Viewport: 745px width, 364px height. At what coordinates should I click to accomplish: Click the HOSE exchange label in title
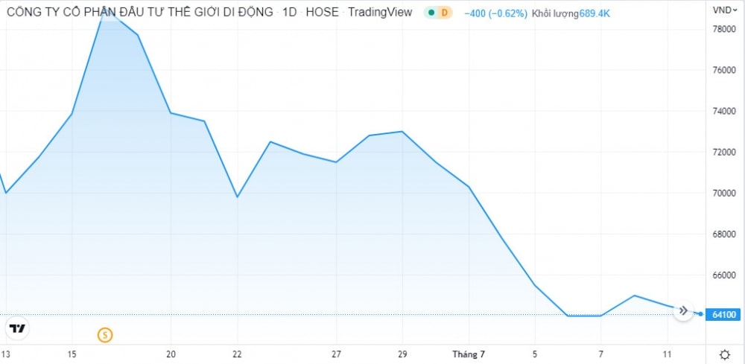click(x=323, y=13)
